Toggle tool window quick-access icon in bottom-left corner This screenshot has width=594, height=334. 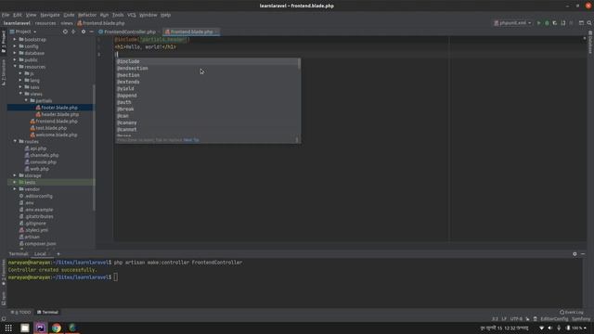click(4, 319)
